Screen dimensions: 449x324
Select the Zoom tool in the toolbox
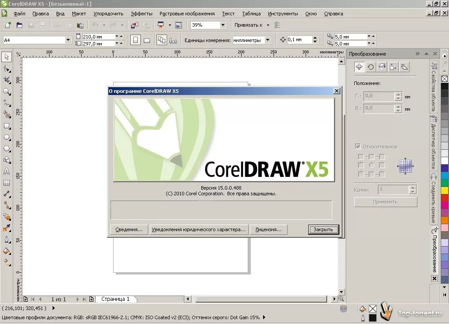7,92
